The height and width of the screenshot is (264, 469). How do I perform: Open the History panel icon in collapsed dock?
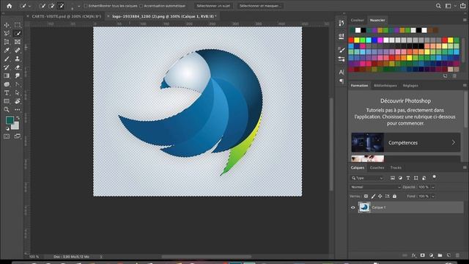pyautogui.click(x=341, y=23)
